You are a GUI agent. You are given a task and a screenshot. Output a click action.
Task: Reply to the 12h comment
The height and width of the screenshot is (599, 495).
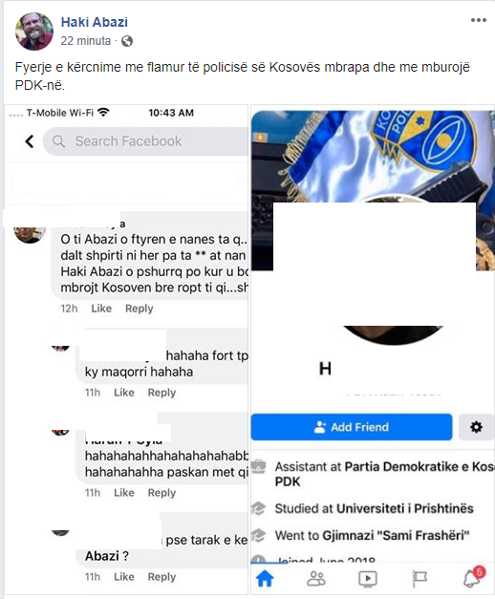click(140, 309)
